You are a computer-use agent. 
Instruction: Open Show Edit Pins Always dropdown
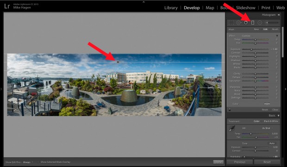[x=28, y=162]
